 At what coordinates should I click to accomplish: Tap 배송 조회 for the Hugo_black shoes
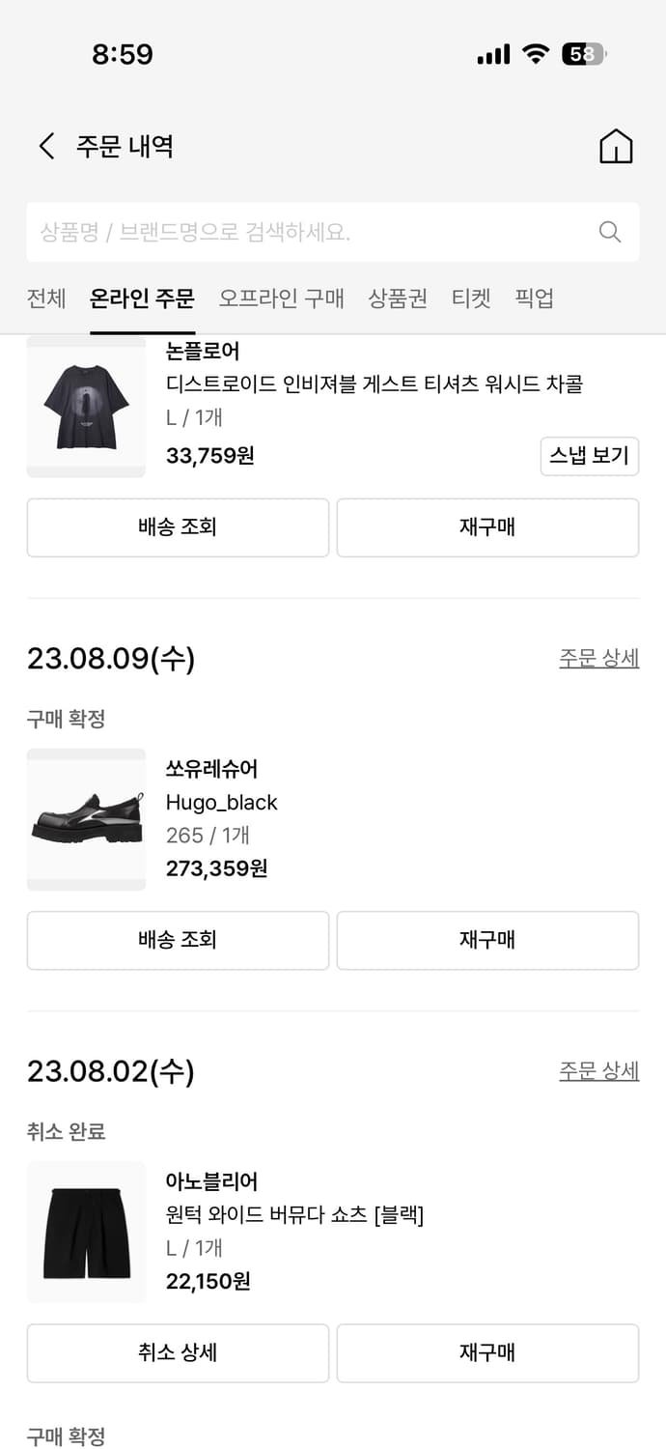[178, 940]
